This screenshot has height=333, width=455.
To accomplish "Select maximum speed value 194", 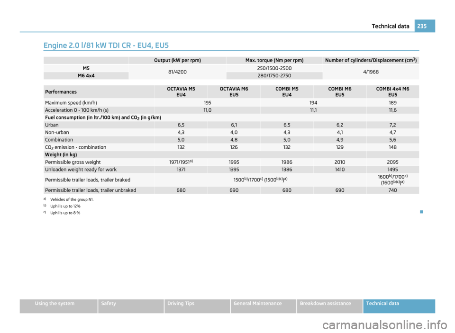I will 313,103.
